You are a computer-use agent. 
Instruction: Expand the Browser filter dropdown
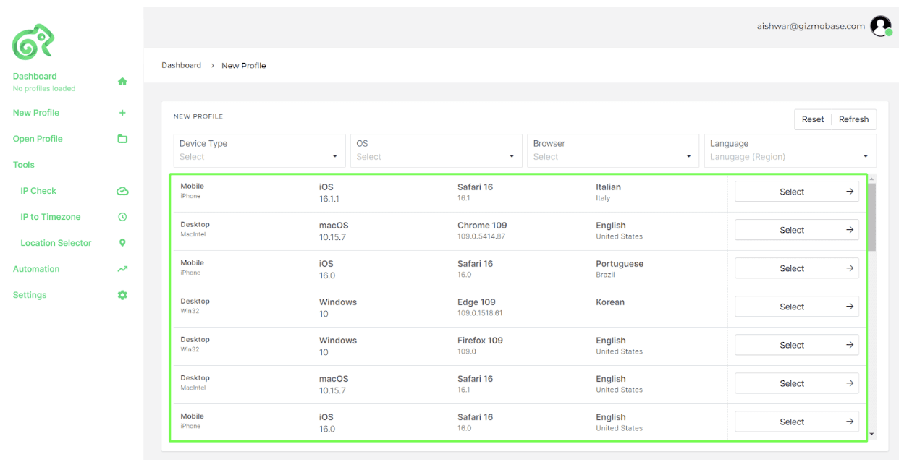point(612,150)
